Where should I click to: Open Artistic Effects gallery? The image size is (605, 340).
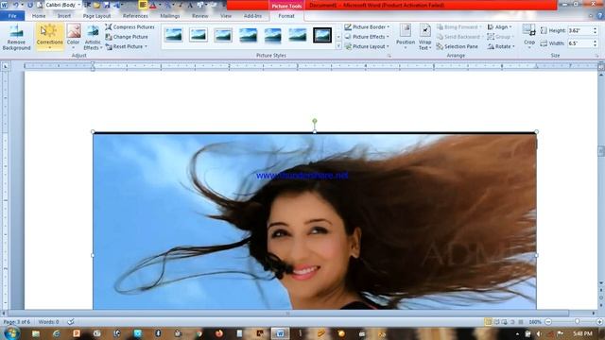(93, 37)
